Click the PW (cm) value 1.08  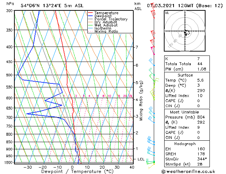tap(202, 69)
